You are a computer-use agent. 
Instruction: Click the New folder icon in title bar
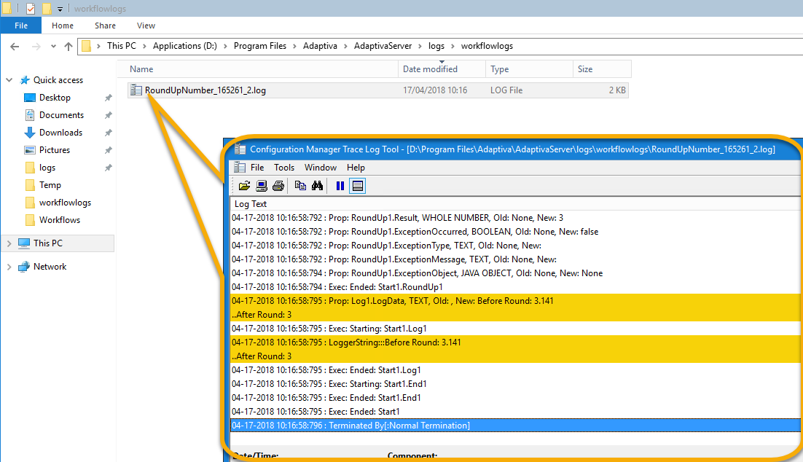point(46,9)
